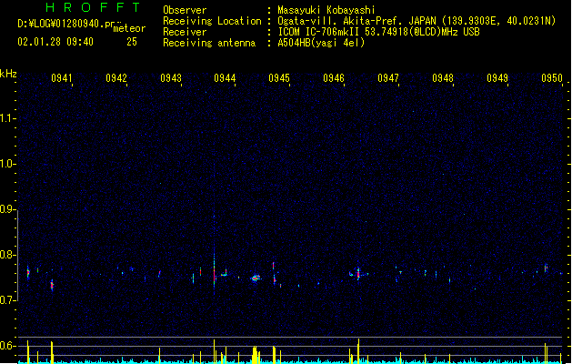Click the echo burst between 0946 and 0947
This screenshot has height=364, width=572.
click(x=358, y=273)
